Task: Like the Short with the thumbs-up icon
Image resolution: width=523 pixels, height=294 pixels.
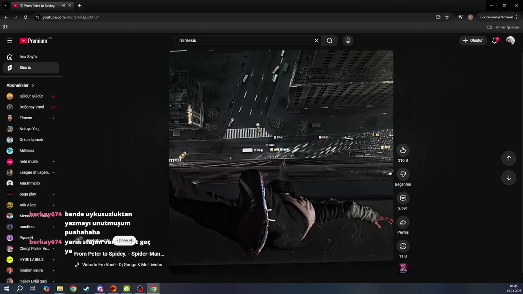Action: pos(403,150)
